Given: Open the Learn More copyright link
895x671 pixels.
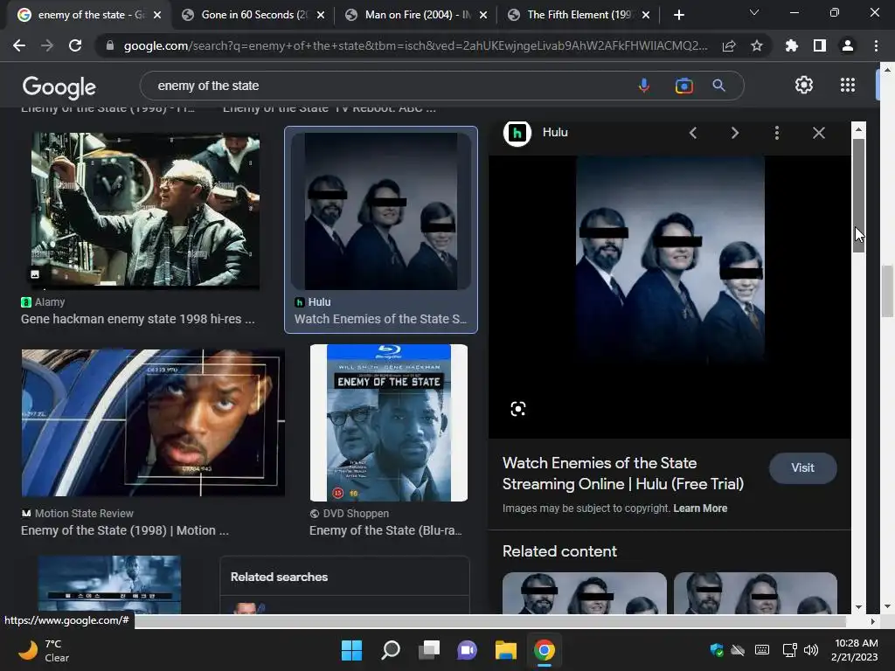Looking at the screenshot, I should pos(700,508).
